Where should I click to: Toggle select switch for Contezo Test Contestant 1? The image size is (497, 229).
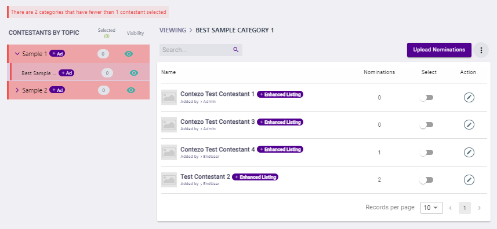(426, 98)
